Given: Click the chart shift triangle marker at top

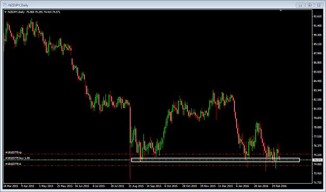Looking at the screenshot, I should click(x=281, y=10).
